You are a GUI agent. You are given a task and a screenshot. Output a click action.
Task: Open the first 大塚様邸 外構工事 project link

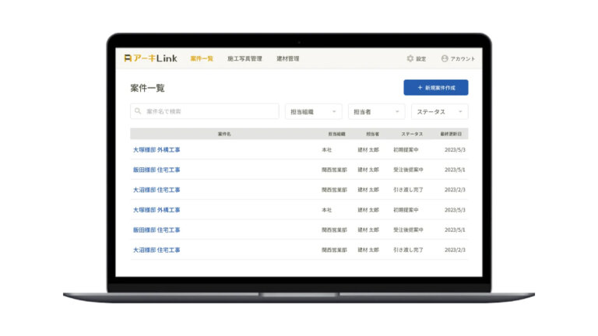157,149
